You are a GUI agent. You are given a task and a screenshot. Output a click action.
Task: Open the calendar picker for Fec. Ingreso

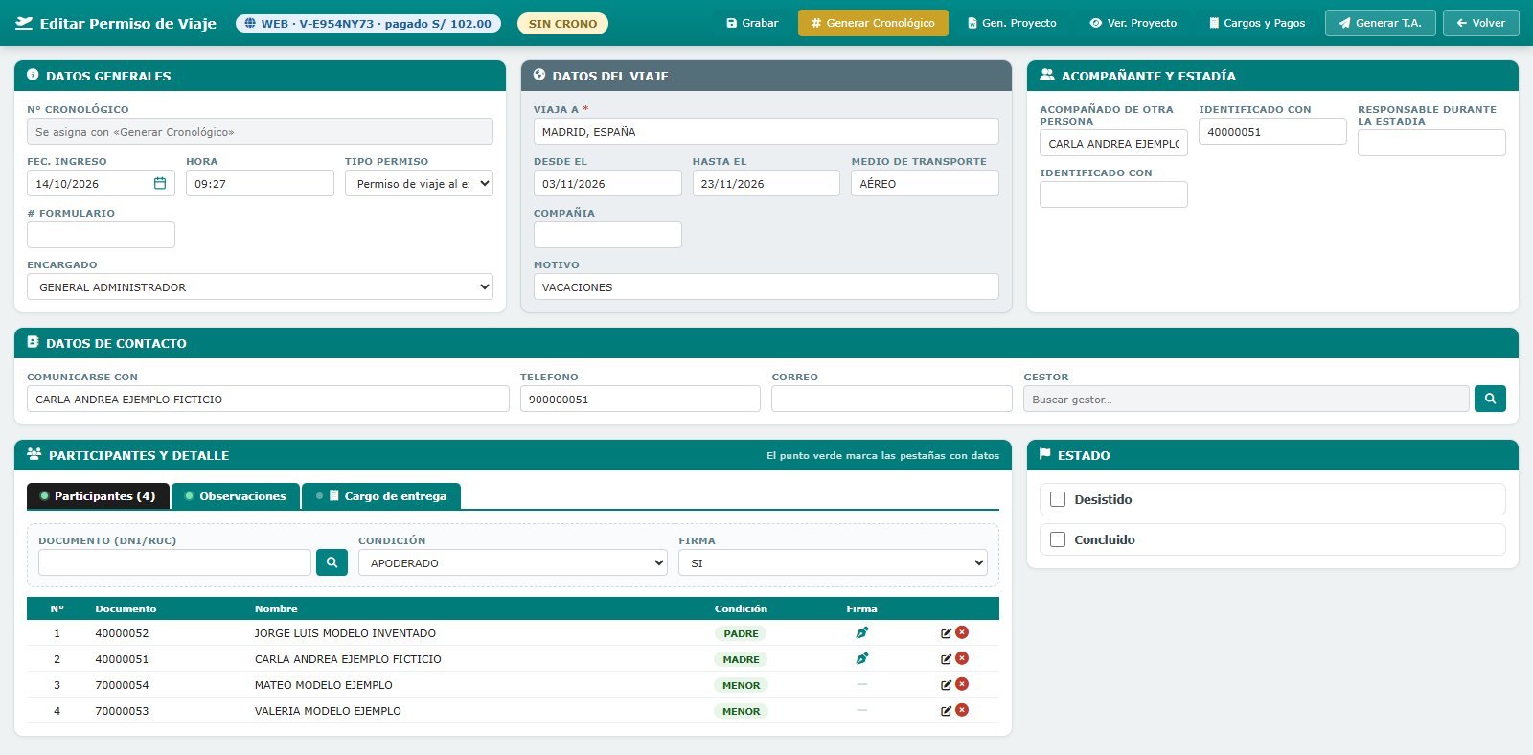(160, 183)
